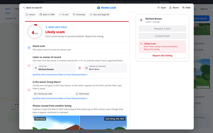Open OpenStreetMap attribution link
The image size is (213, 133).
click(x=97, y=131)
